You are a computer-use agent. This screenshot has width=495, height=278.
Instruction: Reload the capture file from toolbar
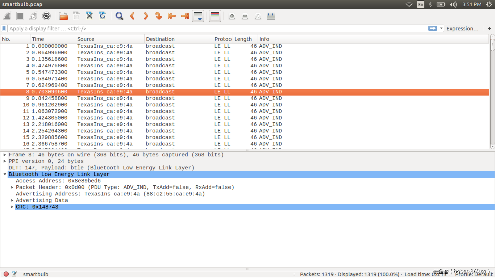[103, 16]
